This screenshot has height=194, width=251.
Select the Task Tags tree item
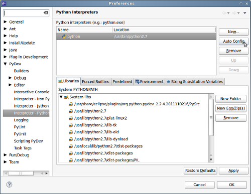click(x=23, y=148)
